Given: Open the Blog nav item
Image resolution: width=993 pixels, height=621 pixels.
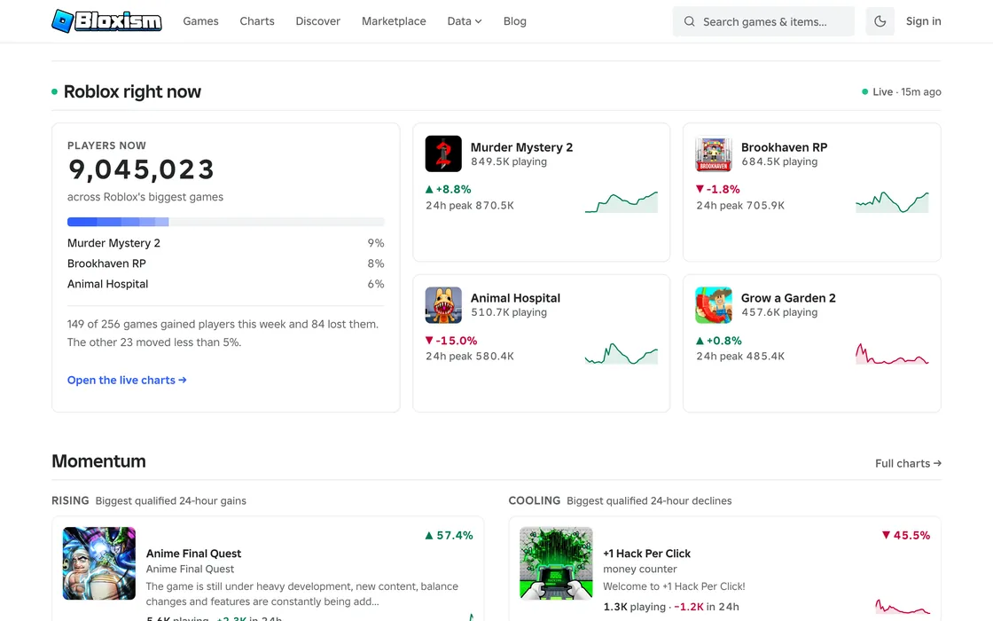Looking at the screenshot, I should [515, 21].
